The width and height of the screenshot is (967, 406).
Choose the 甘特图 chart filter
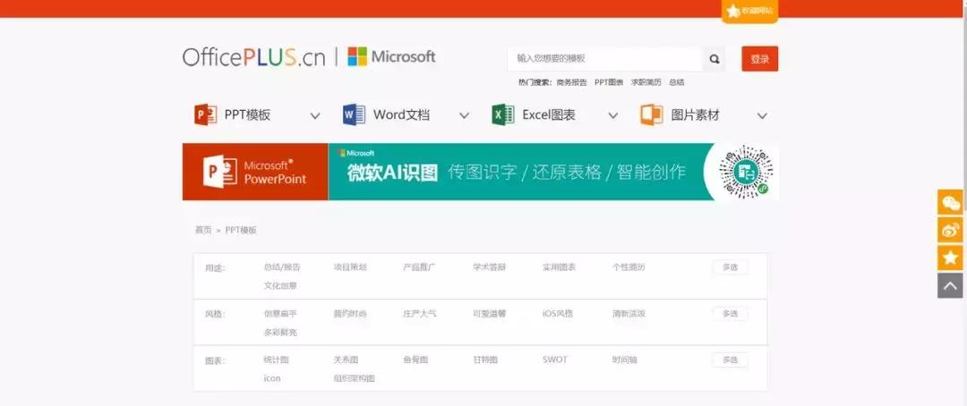pyautogui.click(x=485, y=359)
